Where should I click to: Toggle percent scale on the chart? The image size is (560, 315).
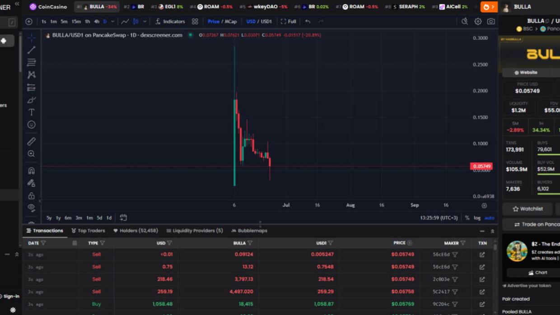pyautogui.click(x=467, y=218)
